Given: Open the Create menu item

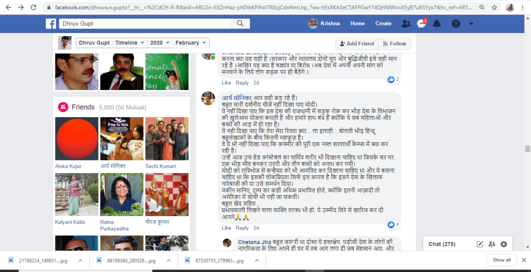Looking at the screenshot, I should point(383,23).
